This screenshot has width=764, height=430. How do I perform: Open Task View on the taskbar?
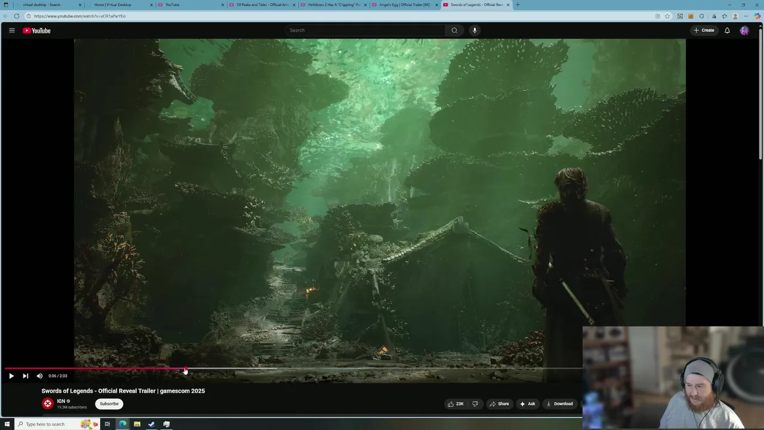tap(107, 424)
